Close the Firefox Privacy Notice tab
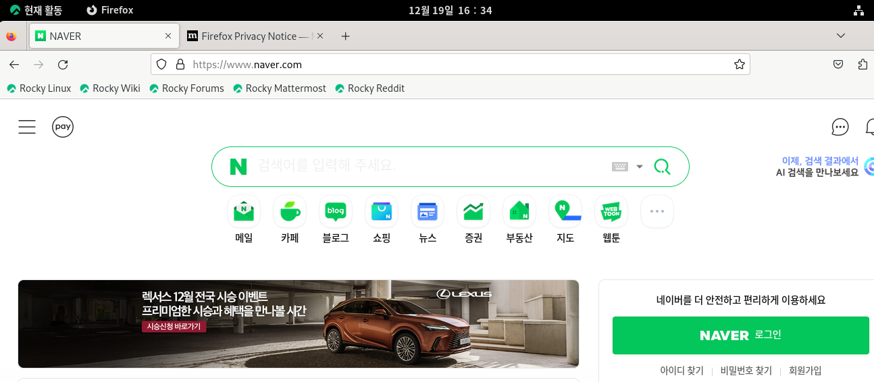 pyautogui.click(x=320, y=36)
